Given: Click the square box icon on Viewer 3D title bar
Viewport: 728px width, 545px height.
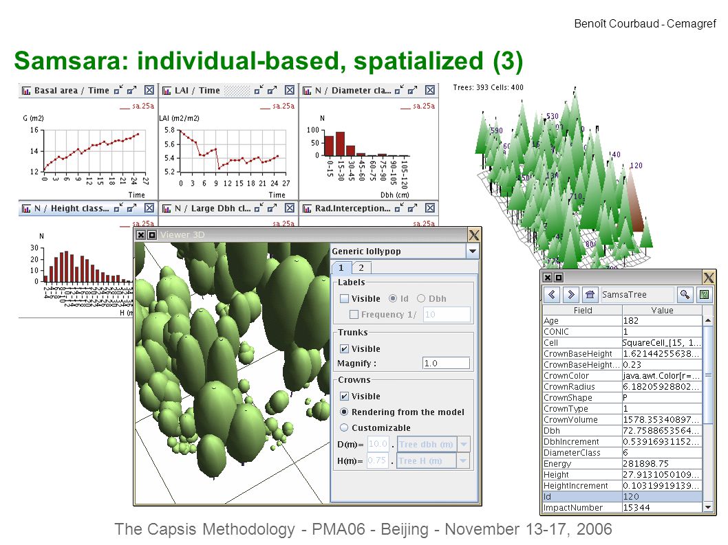Looking at the screenshot, I should pos(151,234).
